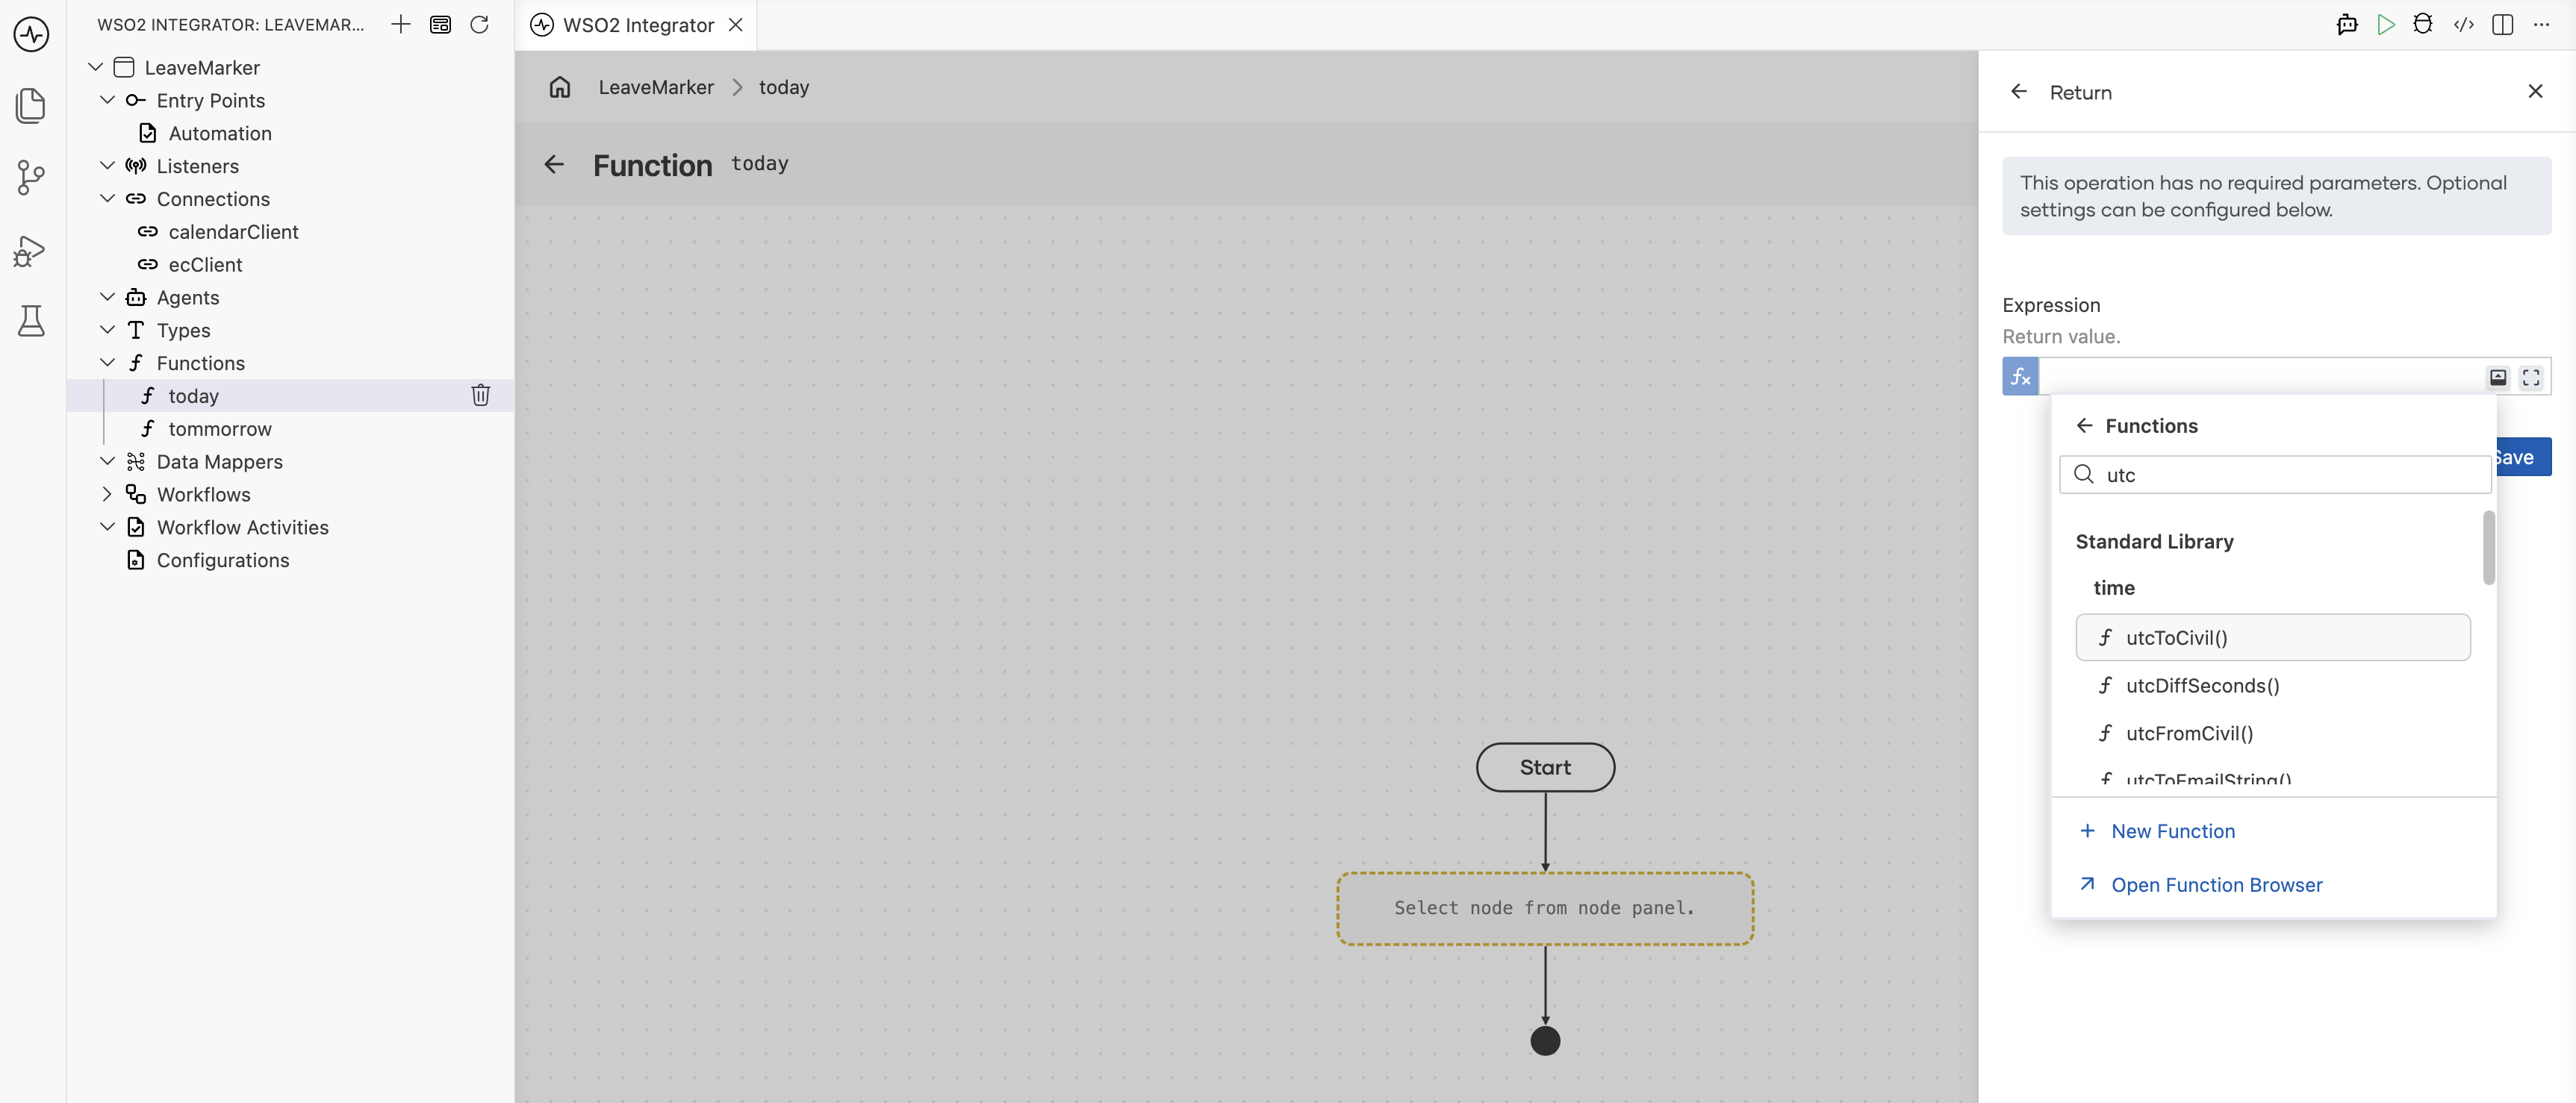Viewport: 2576px width, 1103px height.
Task: Collapse the LeaveMarker project node
Action: point(95,67)
